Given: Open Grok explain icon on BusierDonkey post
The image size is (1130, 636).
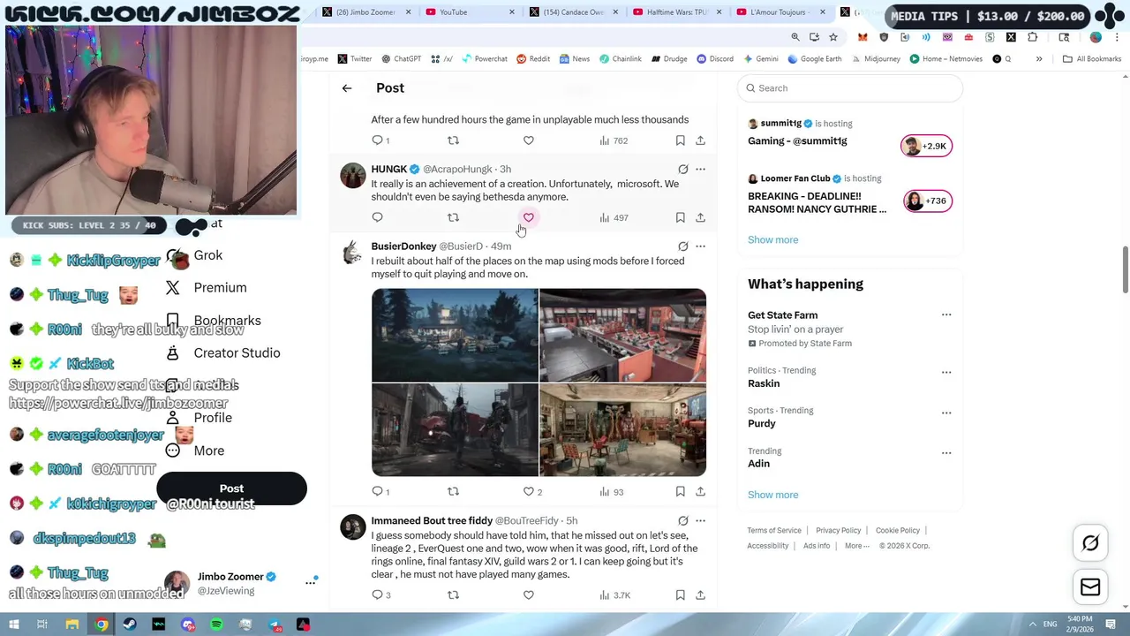Looking at the screenshot, I should pos(683,246).
